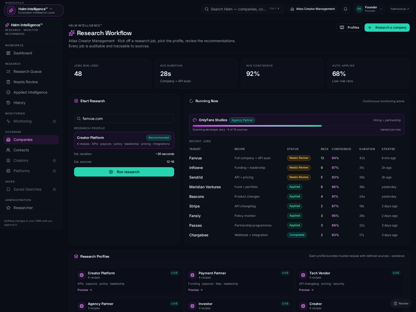Click the Research Profiles layers icon
Image resolution: width=416 pixels, height=312 pixels.
point(76,256)
